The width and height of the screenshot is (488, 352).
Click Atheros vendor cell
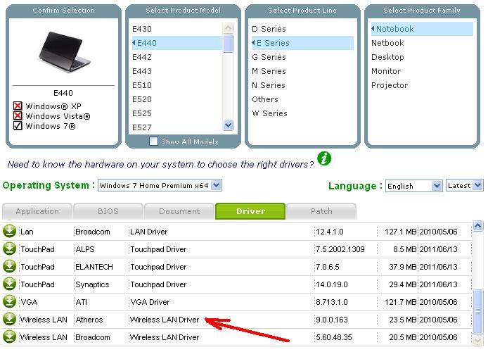[89, 320]
